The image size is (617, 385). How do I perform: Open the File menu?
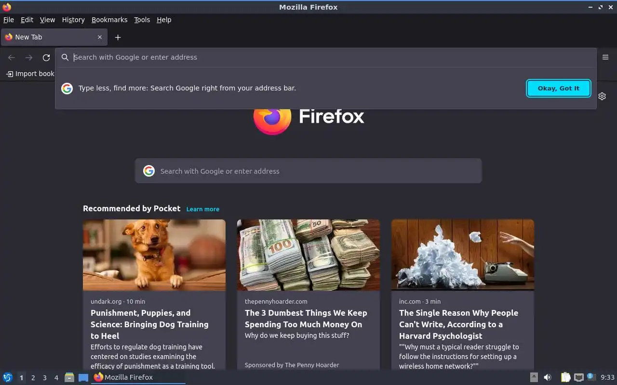click(9, 20)
